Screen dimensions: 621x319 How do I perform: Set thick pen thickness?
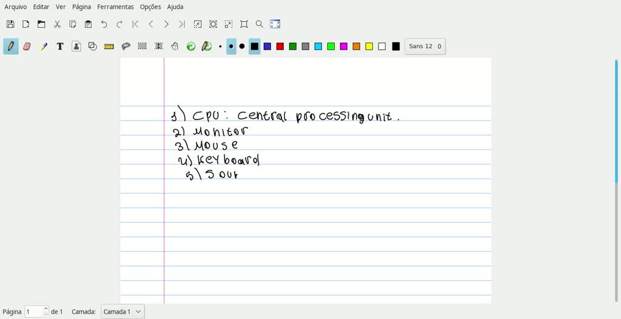242,46
